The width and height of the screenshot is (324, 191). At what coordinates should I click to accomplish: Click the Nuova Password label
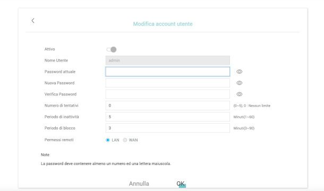pyautogui.click(x=59, y=83)
